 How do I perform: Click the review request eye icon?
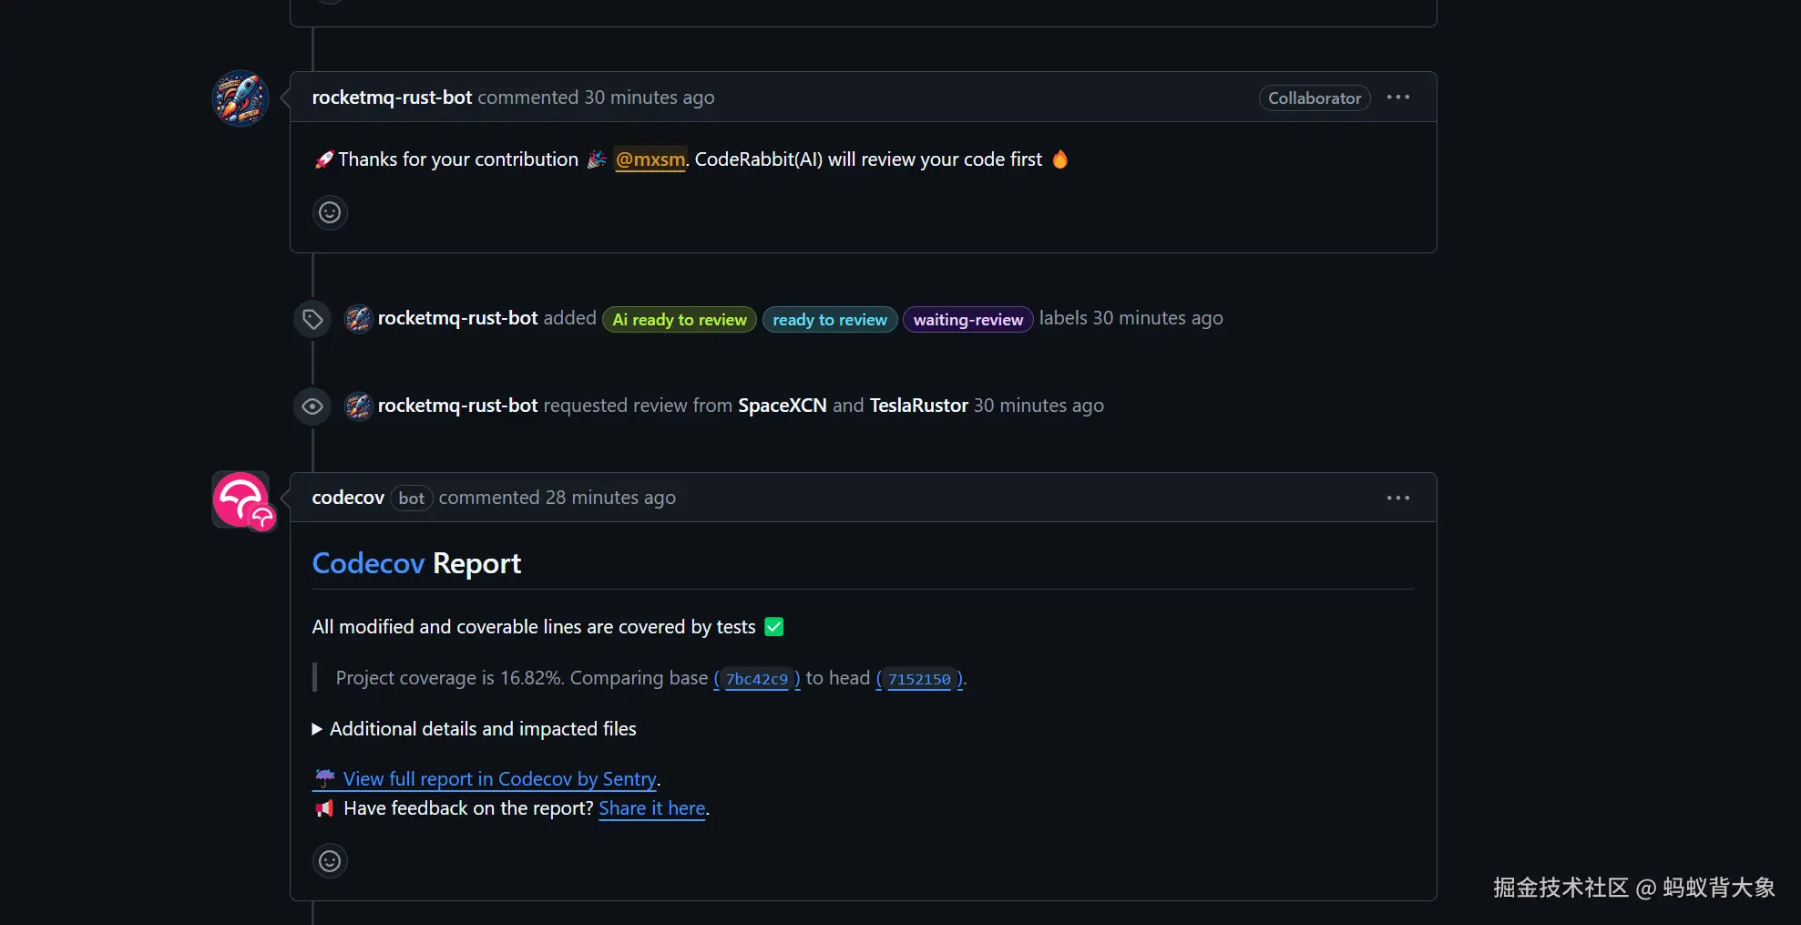[x=312, y=406]
